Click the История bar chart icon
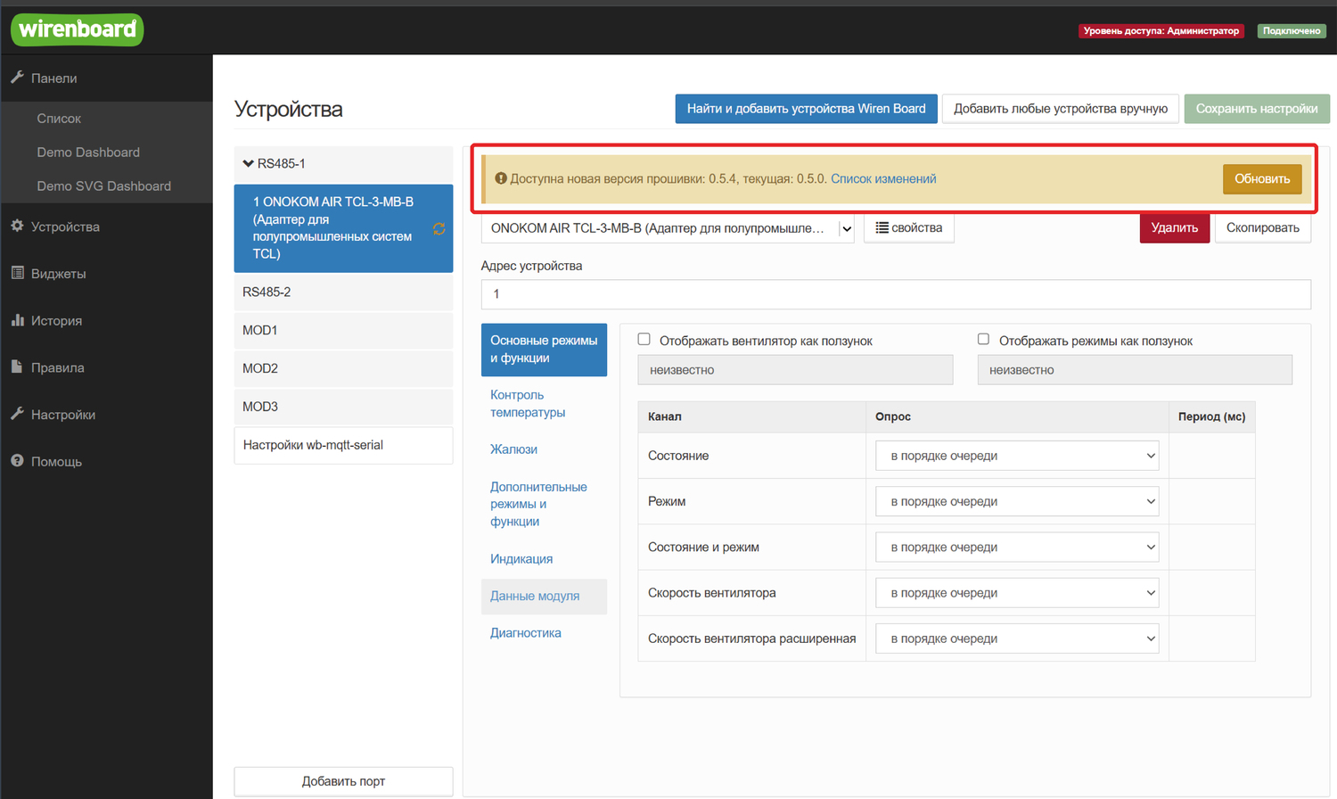Screen dimensions: 1337x799 (17, 320)
